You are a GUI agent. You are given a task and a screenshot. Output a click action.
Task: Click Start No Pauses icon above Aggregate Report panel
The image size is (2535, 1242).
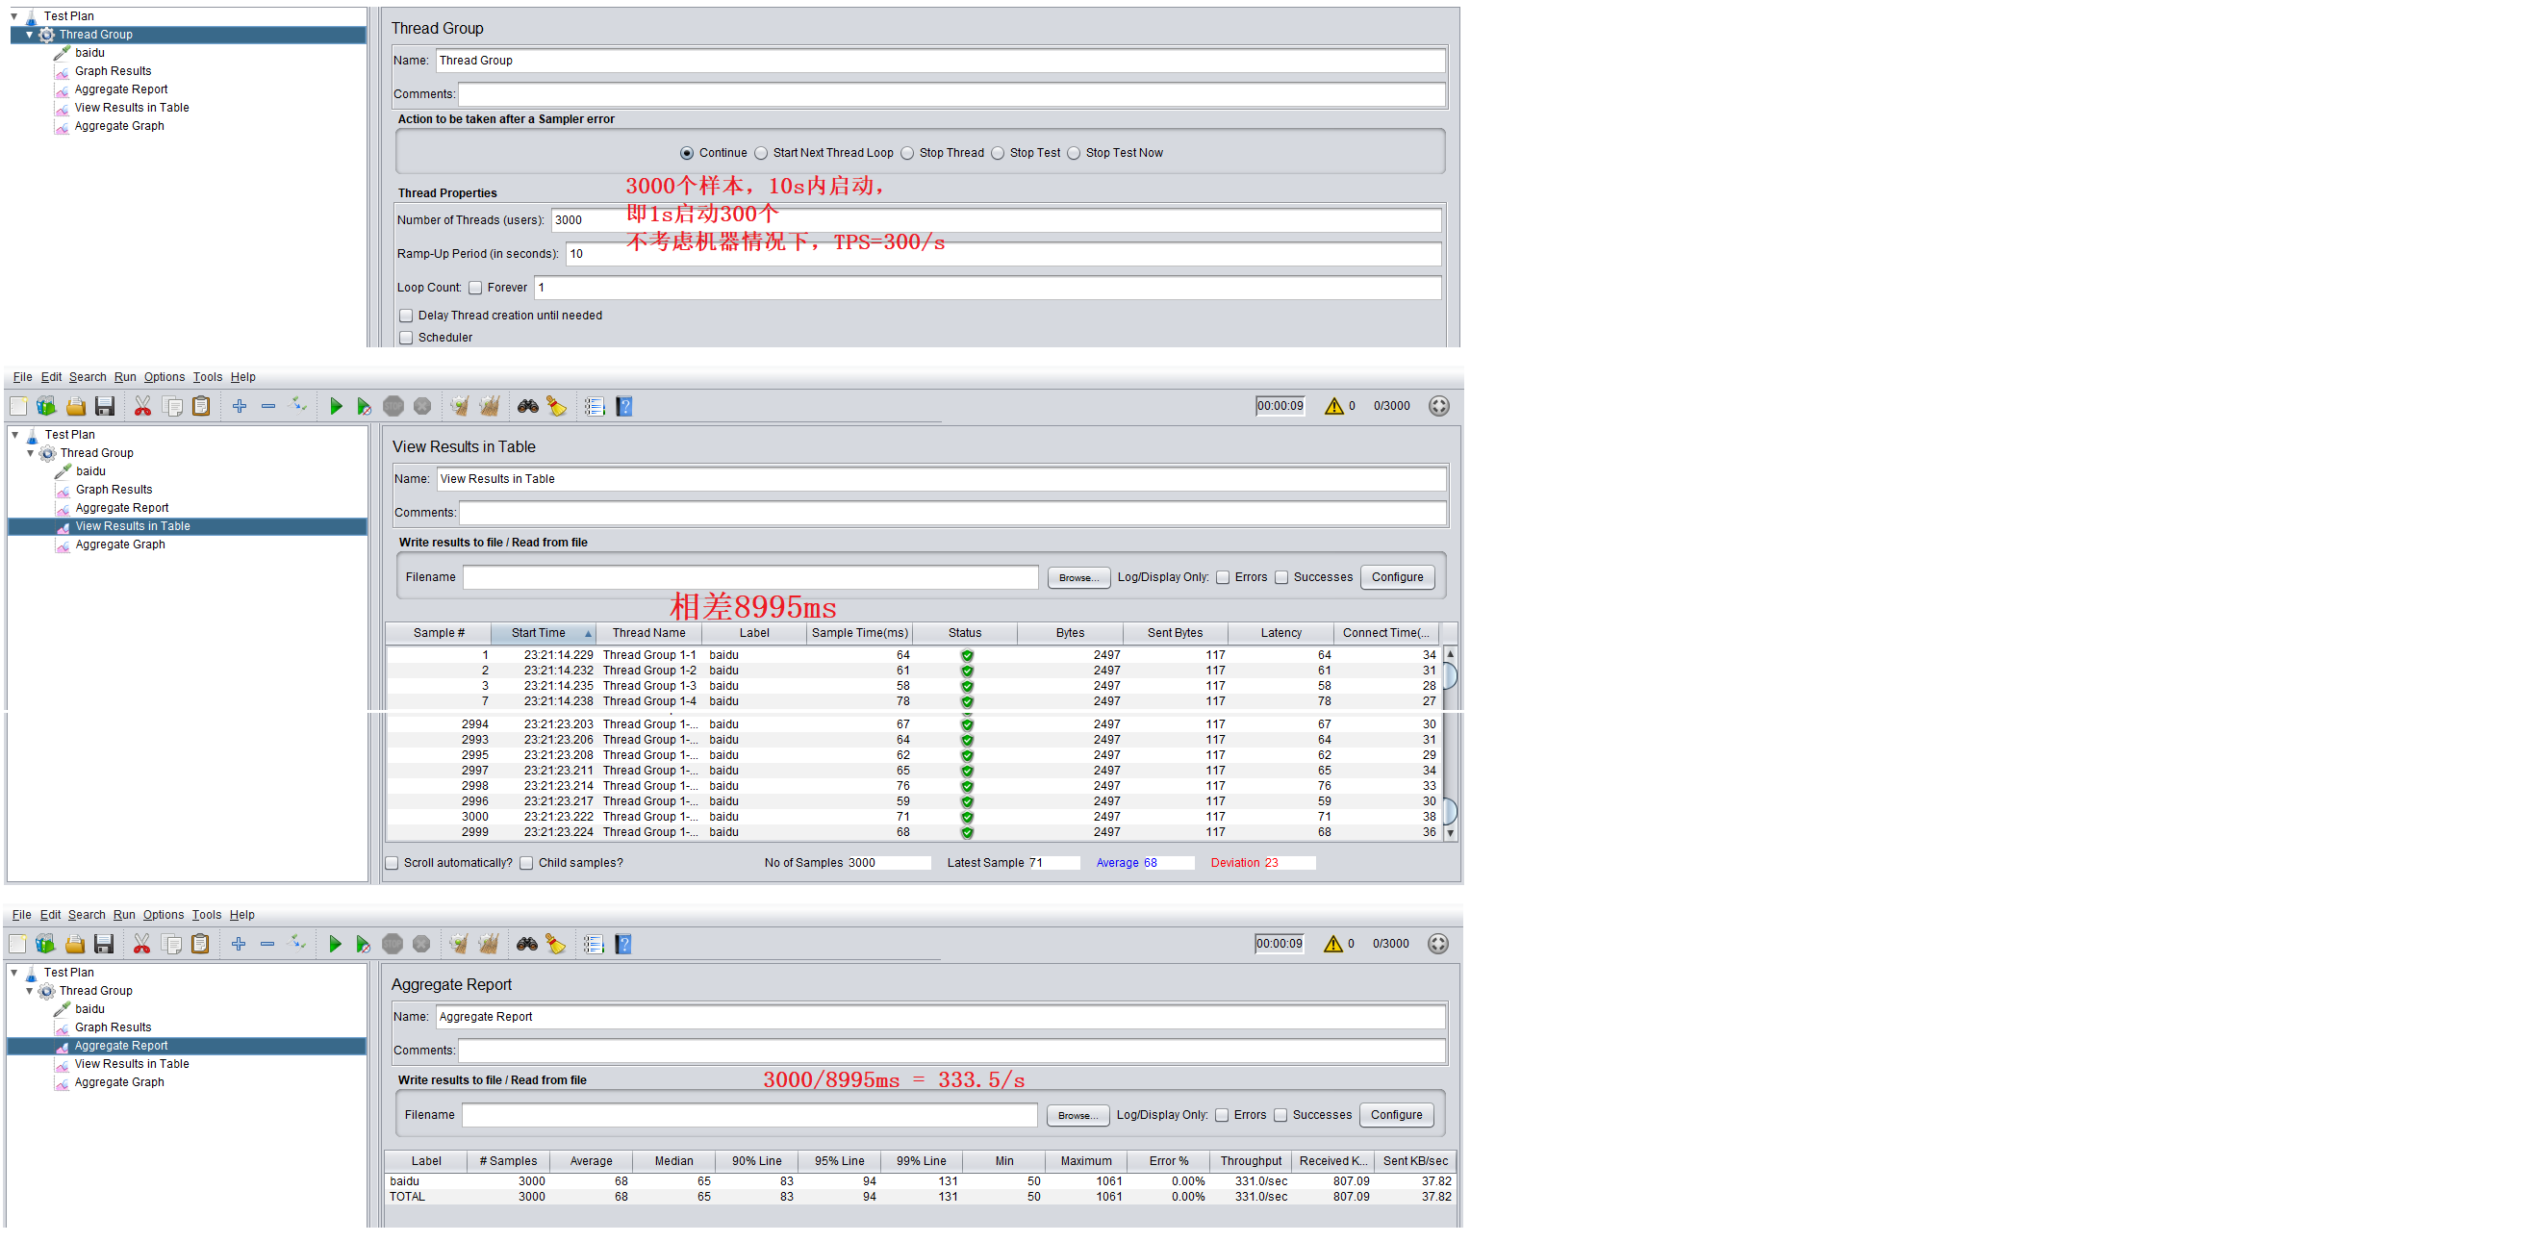coord(362,945)
